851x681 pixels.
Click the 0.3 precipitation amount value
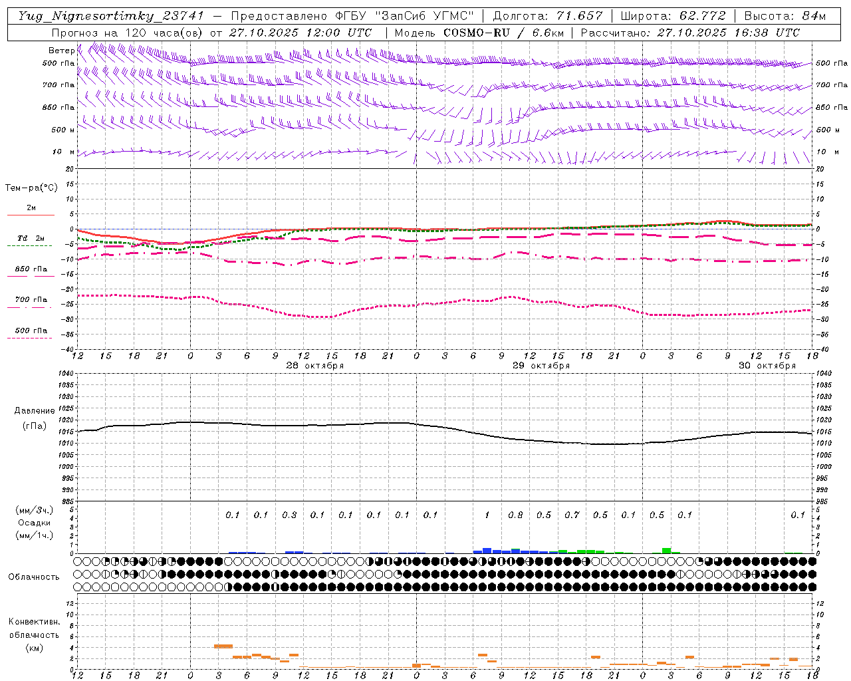pos(289,515)
